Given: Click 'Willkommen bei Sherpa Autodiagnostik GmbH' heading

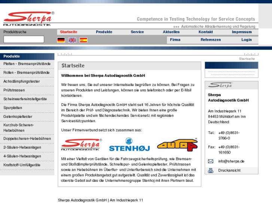Looking at the screenshot, I should [103, 76].
